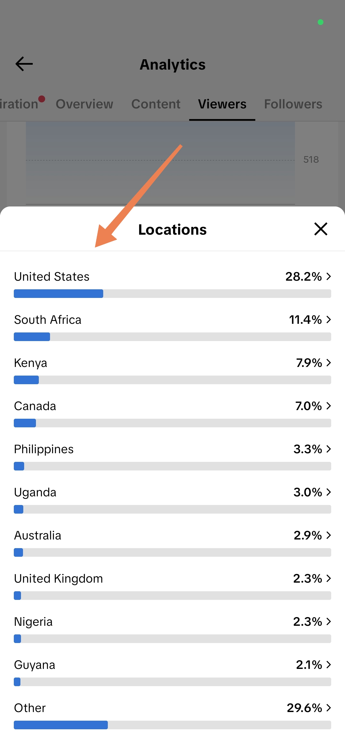Open the Followers tab

coord(293,104)
